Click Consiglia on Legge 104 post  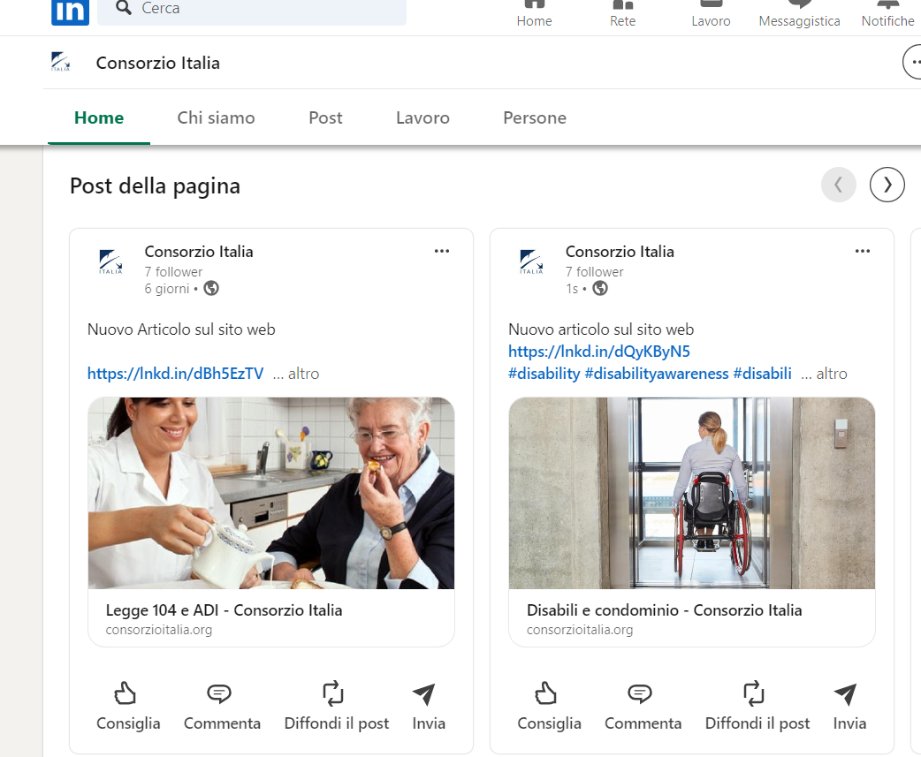pos(128,708)
